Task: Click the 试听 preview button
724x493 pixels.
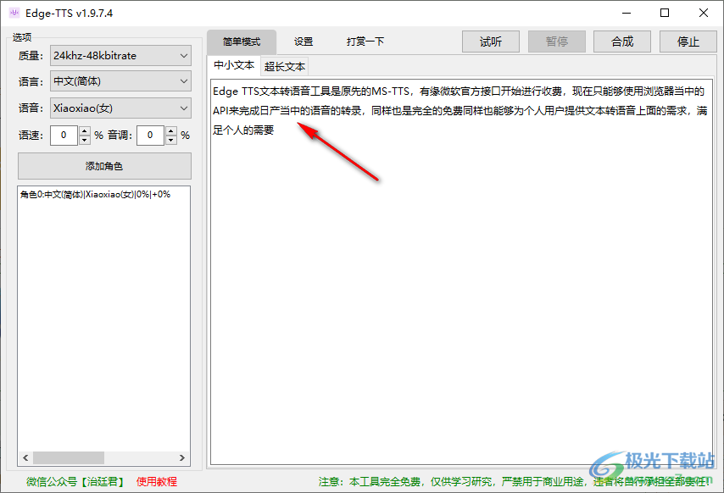Action: click(x=491, y=42)
